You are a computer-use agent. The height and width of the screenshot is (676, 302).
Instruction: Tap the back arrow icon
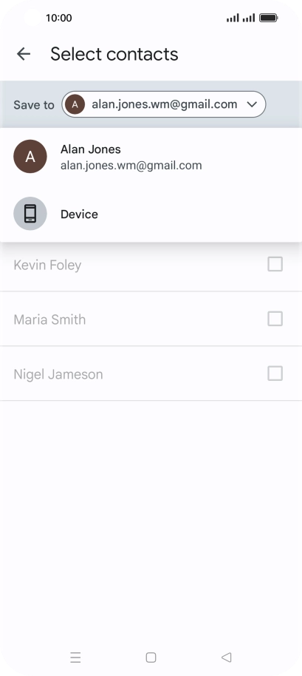[24, 54]
